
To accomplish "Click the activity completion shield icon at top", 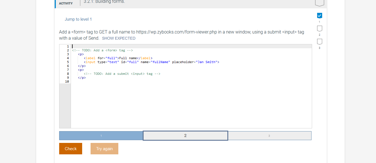I will coord(320,3).
